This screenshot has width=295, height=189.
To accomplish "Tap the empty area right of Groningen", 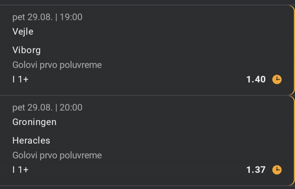I will pyautogui.click(x=173, y=122).
